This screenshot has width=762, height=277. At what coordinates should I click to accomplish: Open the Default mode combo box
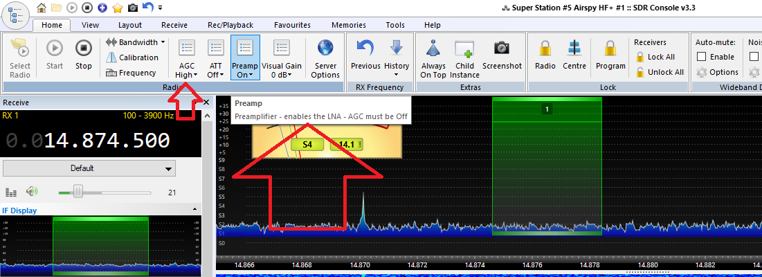[89, 168]
